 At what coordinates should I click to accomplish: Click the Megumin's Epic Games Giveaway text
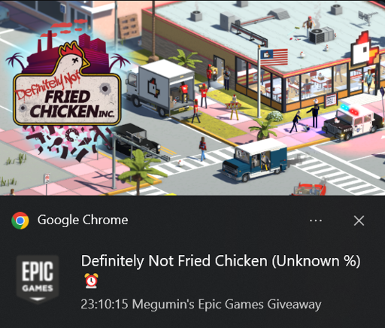(226, 304)
